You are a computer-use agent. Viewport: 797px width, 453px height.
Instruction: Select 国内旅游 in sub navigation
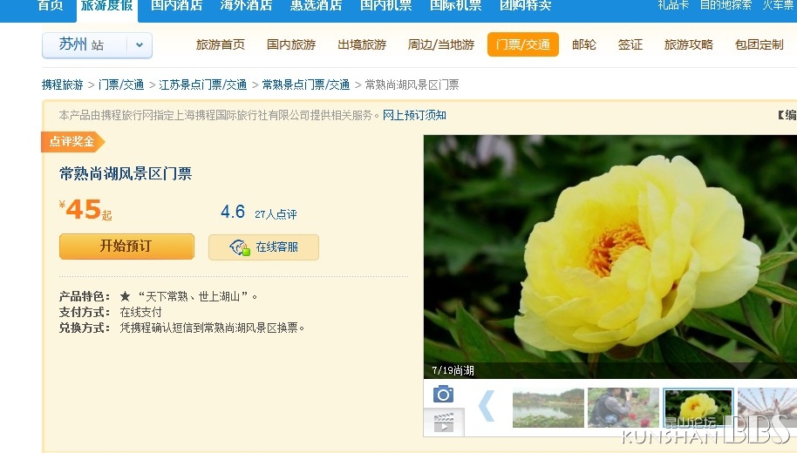291,44
